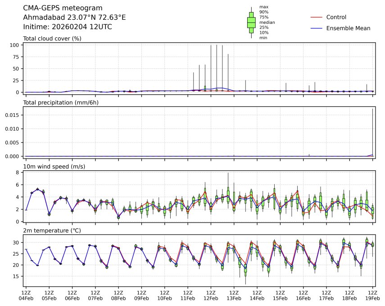Screen dimensions: 385x306
Task: Click the "2m temperature (℃)" panel title
Action: pos(52,231)
